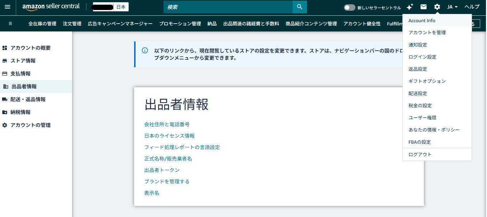Select あなたの情報・ポリシー in settings menu
487x217 pixels.
(x=437, y=130)
